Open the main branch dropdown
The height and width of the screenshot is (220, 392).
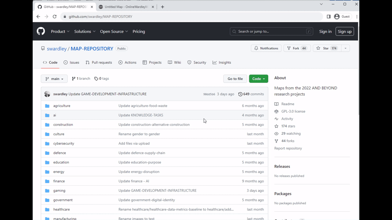54,79
